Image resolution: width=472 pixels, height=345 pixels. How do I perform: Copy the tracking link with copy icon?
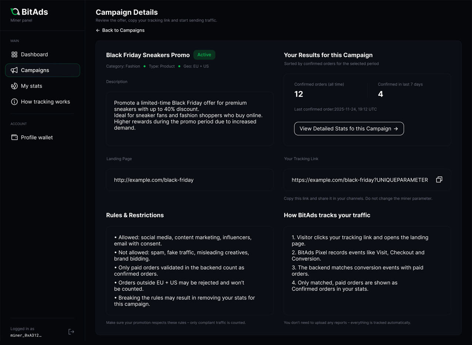(x=439, y=179)
